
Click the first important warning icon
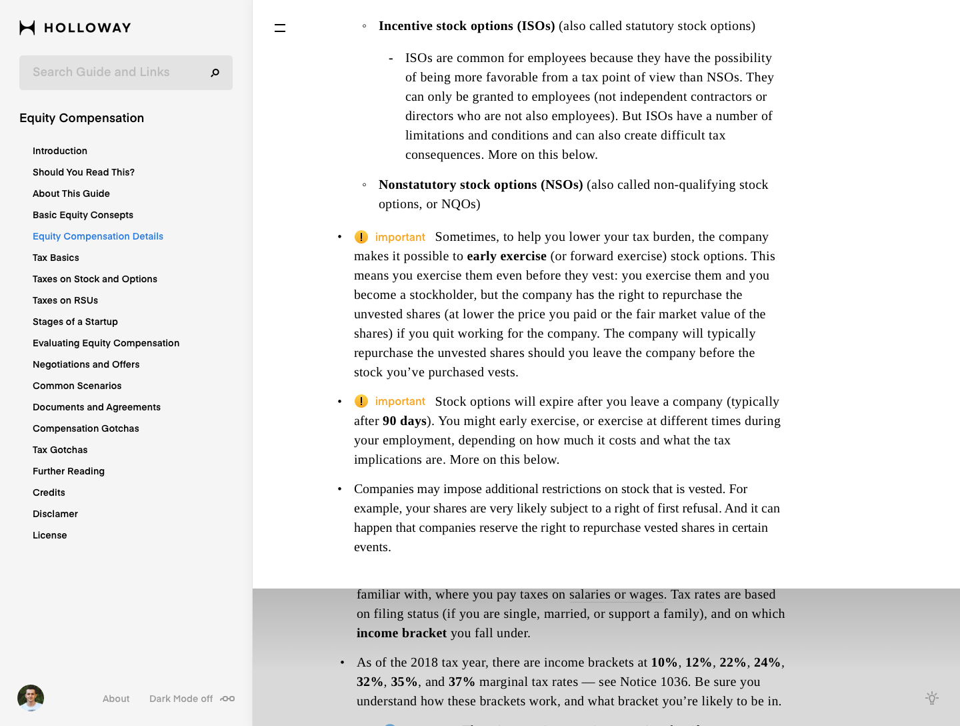point(361,237)
